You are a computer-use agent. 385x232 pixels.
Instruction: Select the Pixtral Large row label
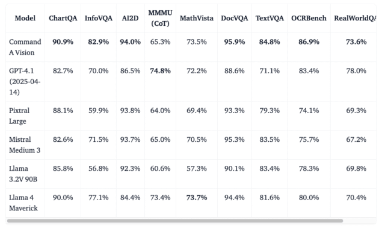coord(19,116)
